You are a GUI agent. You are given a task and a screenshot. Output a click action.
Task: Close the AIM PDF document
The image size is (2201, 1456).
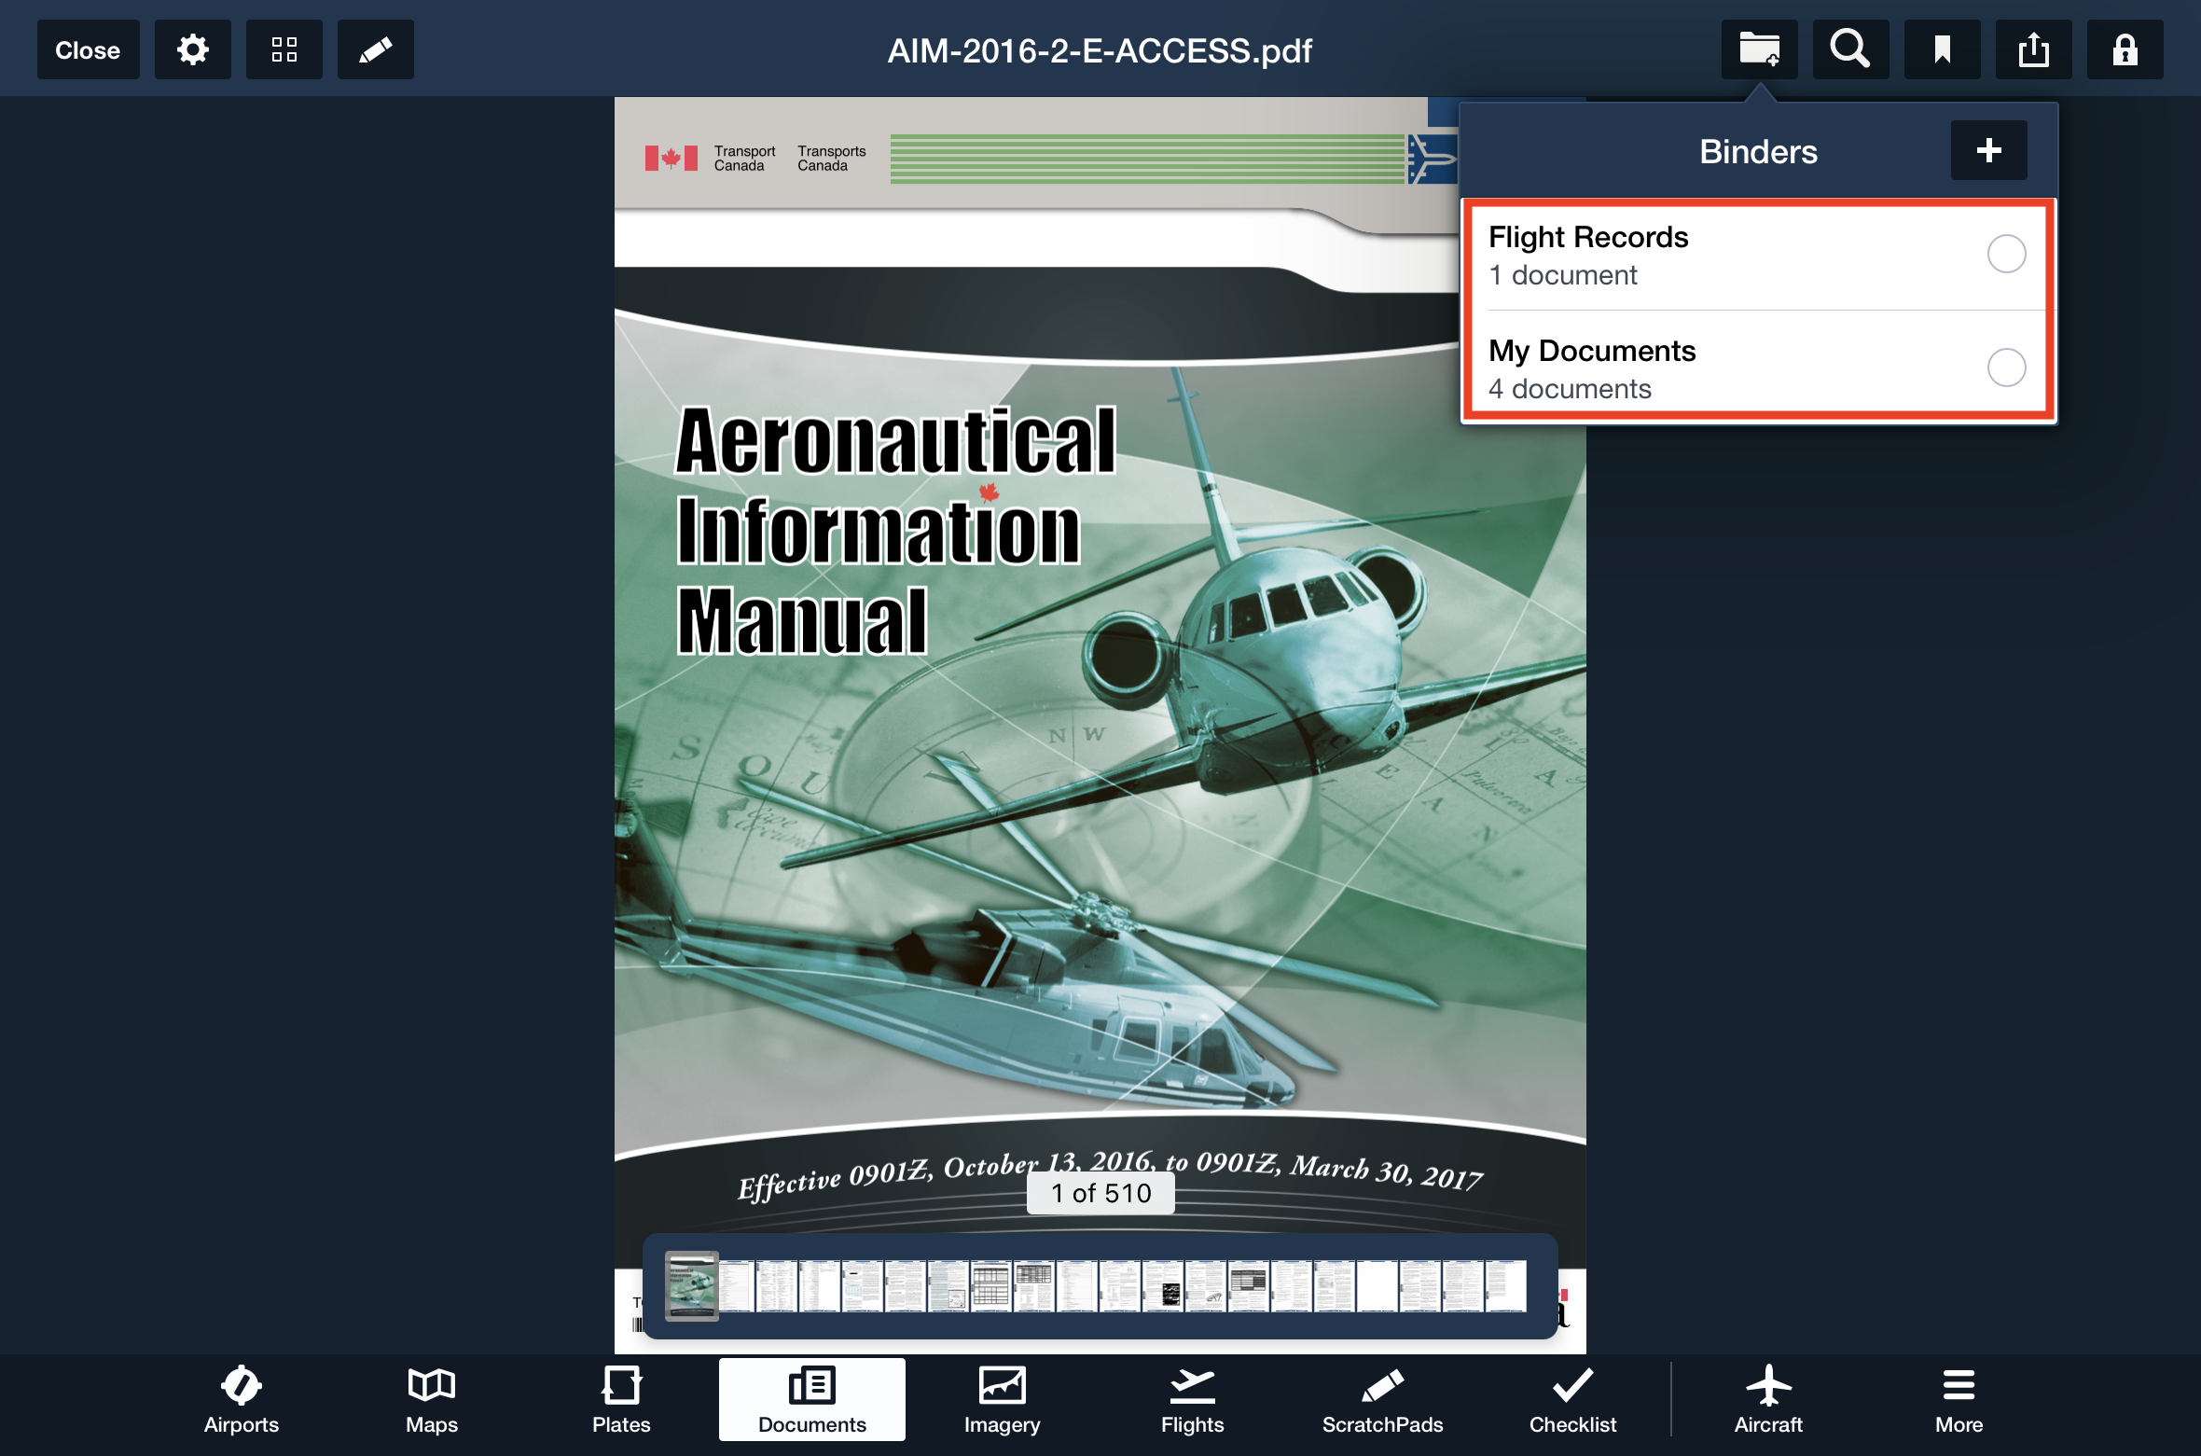(x=88, y=49)
